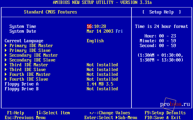193x120 pixels.
Task: Expand the Primary IDE Master arrow
Action: tap(6, 46)
